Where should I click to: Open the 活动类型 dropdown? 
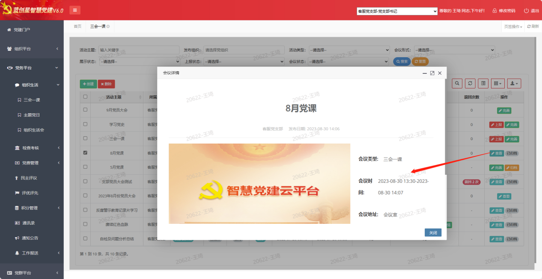click(349, 50)
